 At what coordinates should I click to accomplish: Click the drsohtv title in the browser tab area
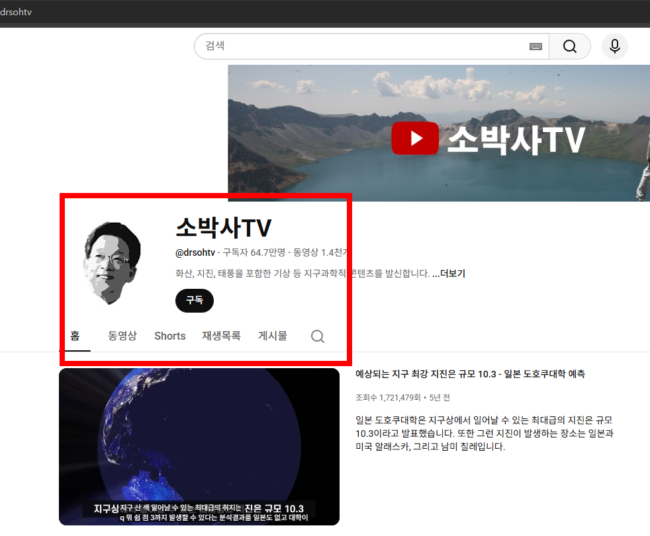16,11
